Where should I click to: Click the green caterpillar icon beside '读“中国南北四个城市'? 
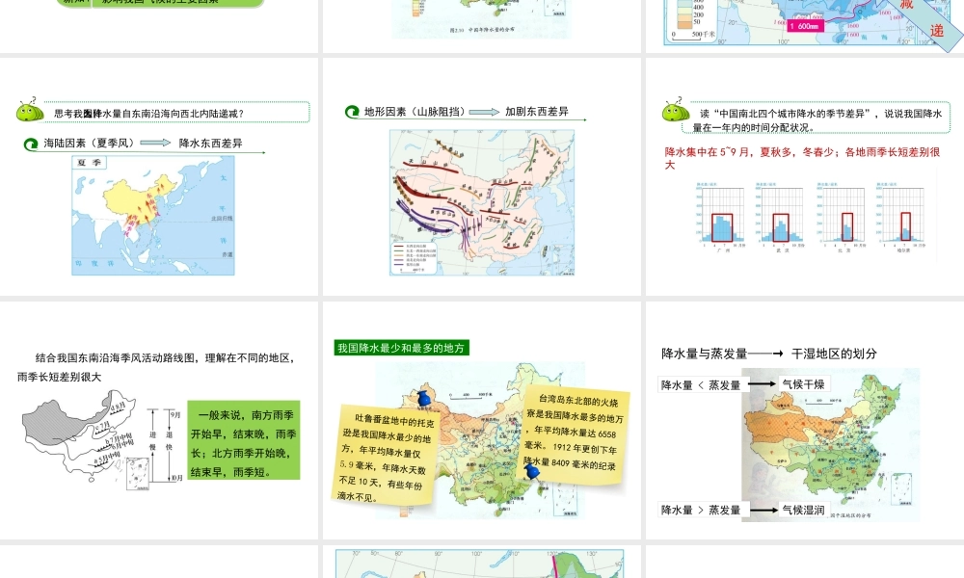coord(675,110)
